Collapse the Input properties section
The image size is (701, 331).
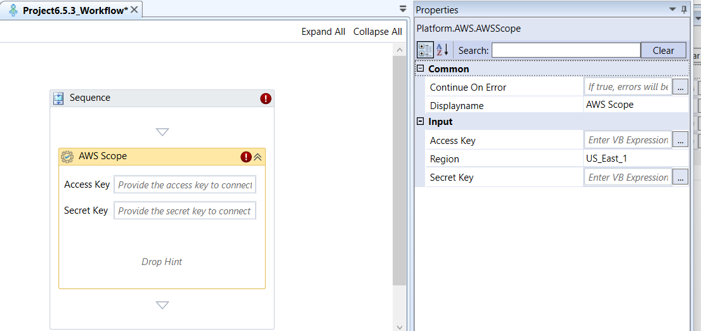click(x=420, y=122)
